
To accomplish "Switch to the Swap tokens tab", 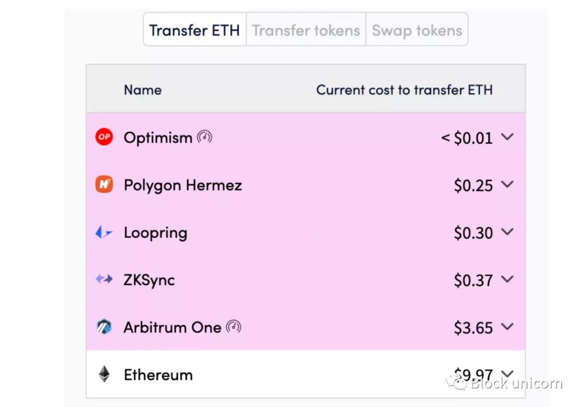I will 417,30.
